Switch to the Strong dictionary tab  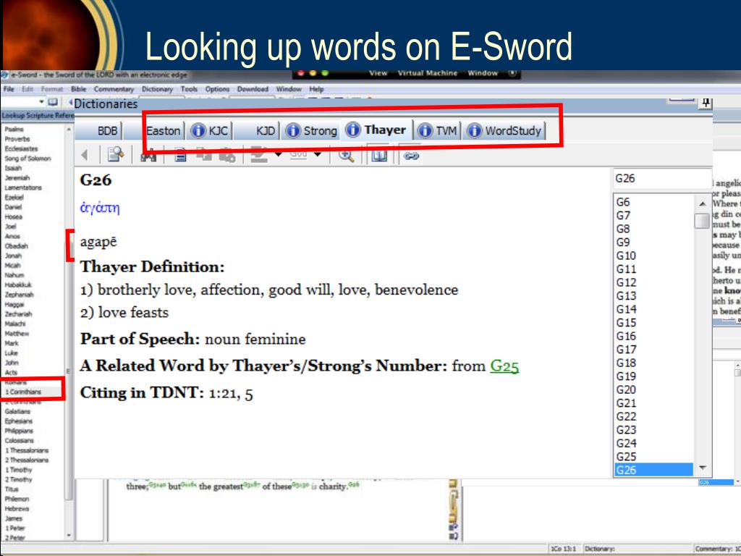(x=312, y=130)
